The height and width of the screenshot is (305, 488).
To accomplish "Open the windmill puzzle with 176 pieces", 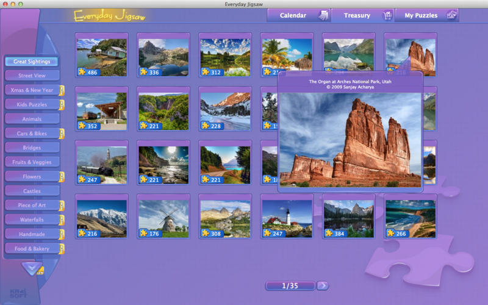I will [163, 216].
